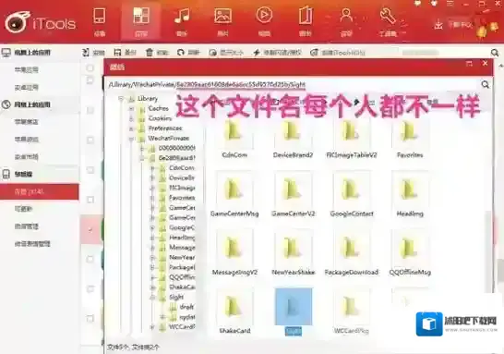Expand the CdnCom tree node

click(152, 168)
